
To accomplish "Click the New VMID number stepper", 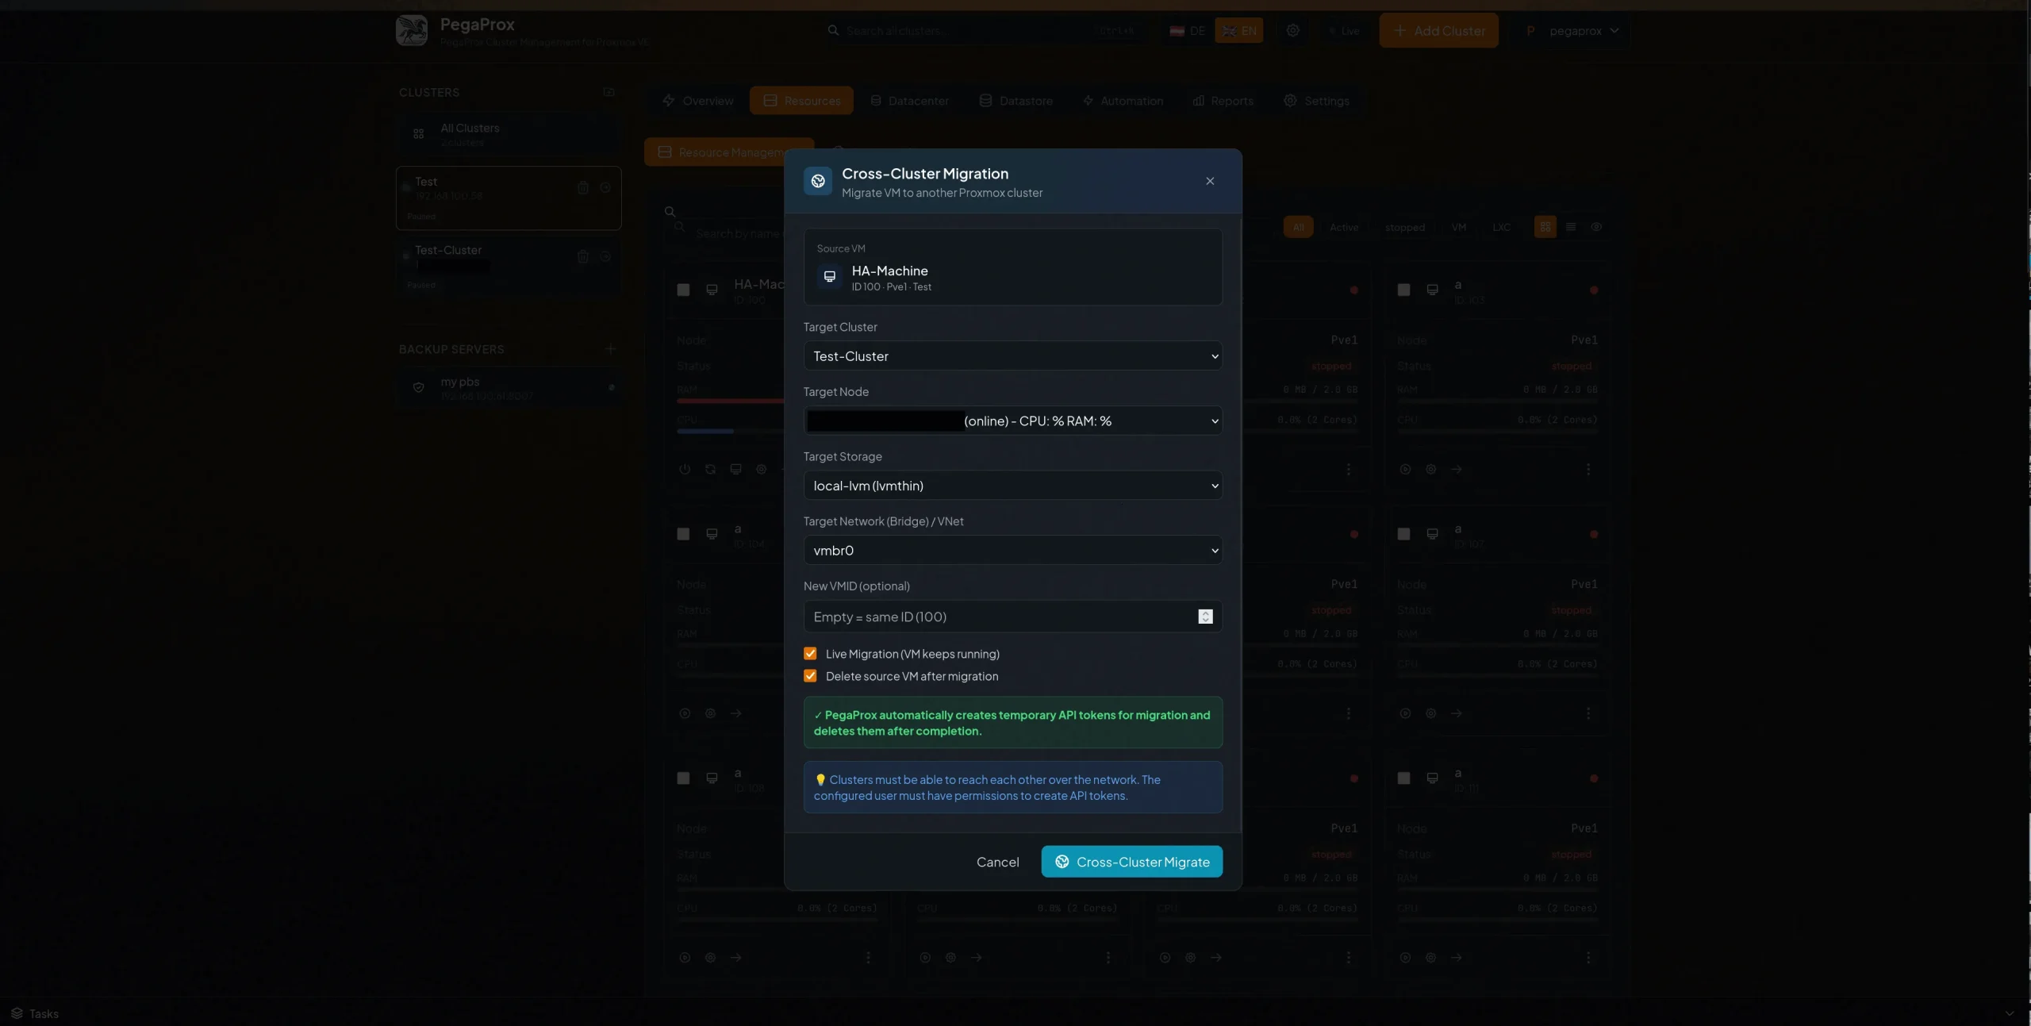I will pos(1205,617).
